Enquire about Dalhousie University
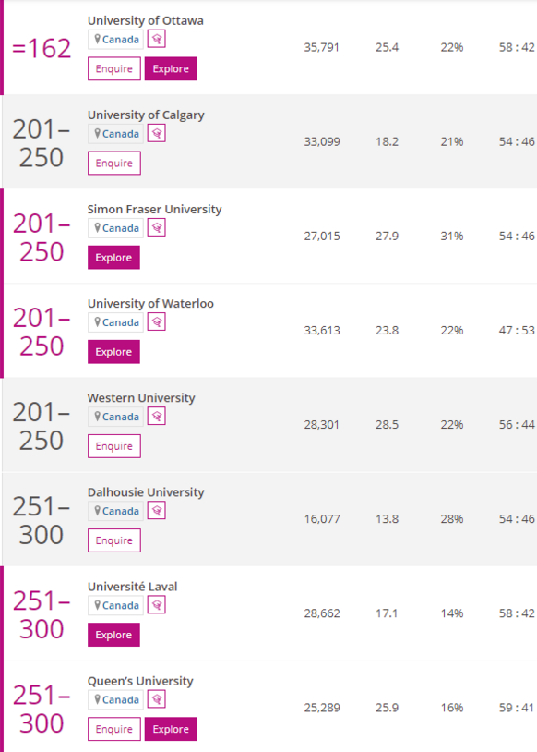Screen dimensions: 537x752 pos(114,540)
